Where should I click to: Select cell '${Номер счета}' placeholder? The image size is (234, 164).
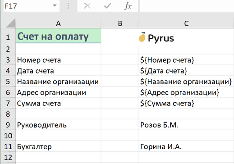pyautogui.click(x=186, y=59)
